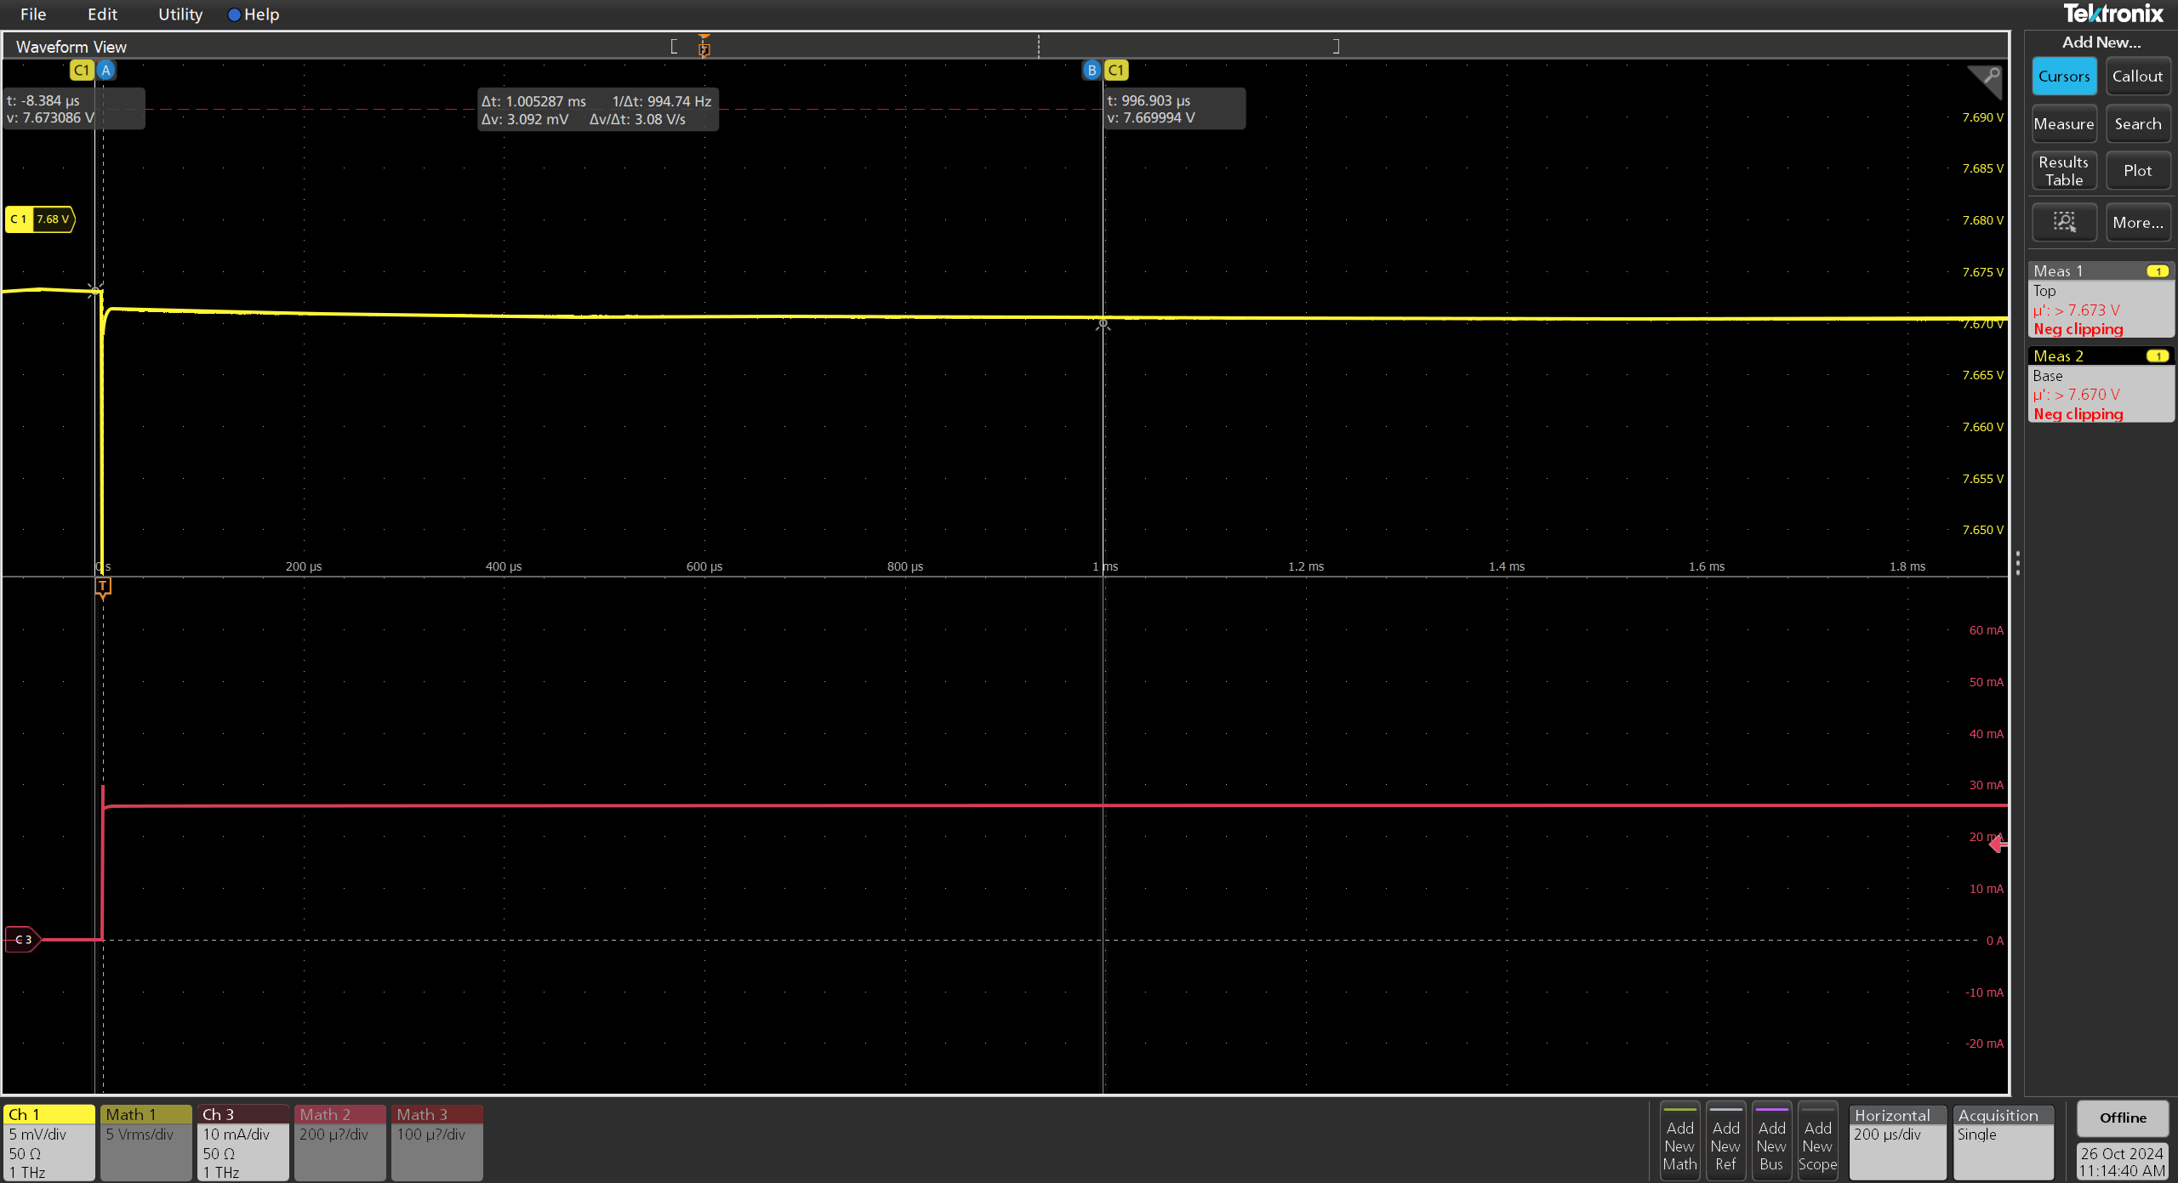Open the Ch 3 channel badge
The image size is (2178, 1183).
point(243,1142)
